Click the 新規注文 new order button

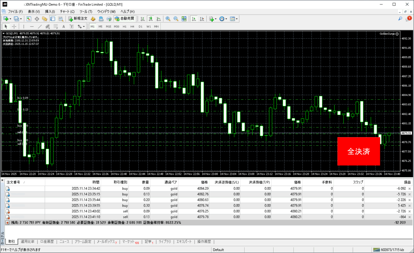(78, 19)
